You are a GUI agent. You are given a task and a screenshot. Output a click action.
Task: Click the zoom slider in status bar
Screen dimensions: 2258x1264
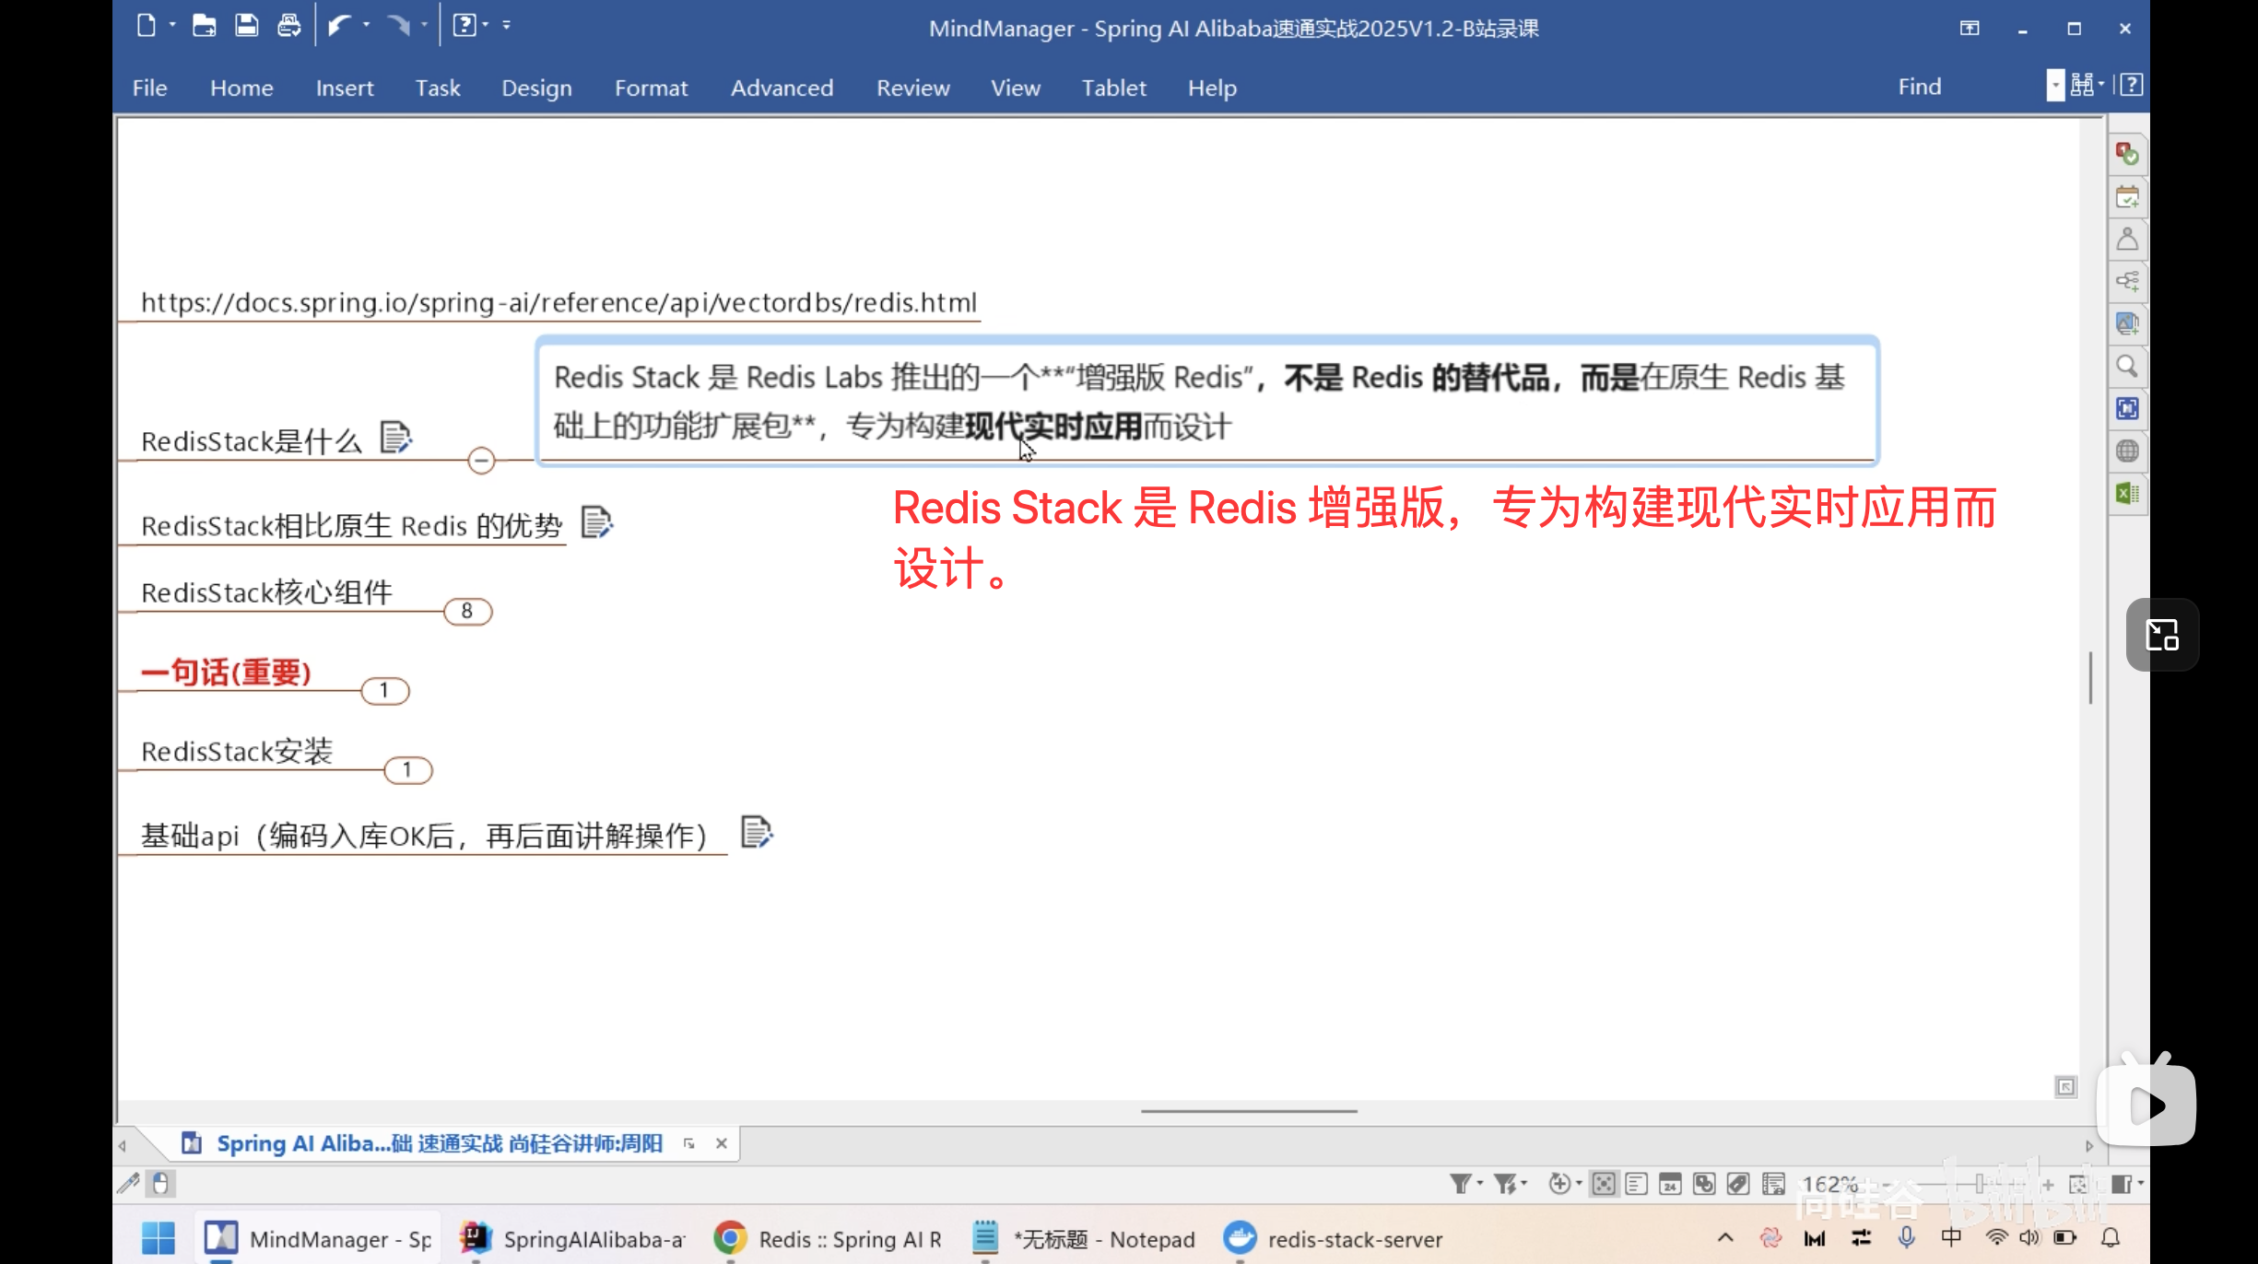(x=1979, y=1184)
